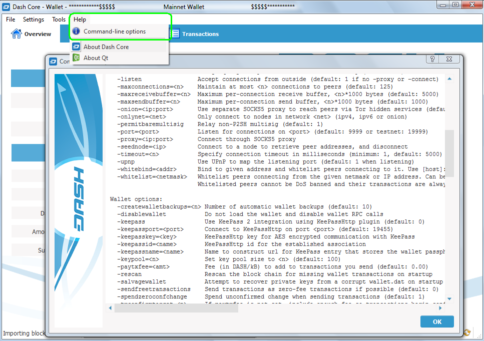Click the '-proxy=<ip:port>' option text

[145, 139]
